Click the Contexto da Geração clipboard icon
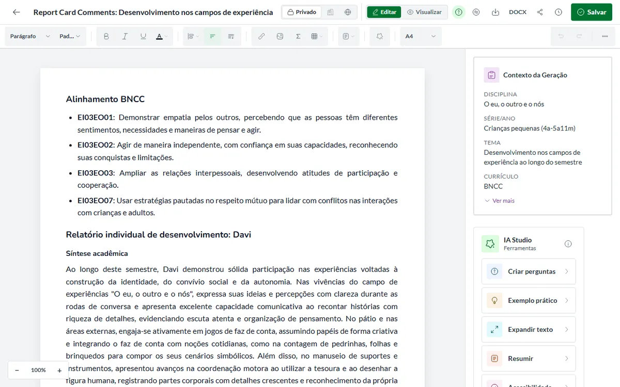The height and width of the screenshot is (387, 620). 491,75
